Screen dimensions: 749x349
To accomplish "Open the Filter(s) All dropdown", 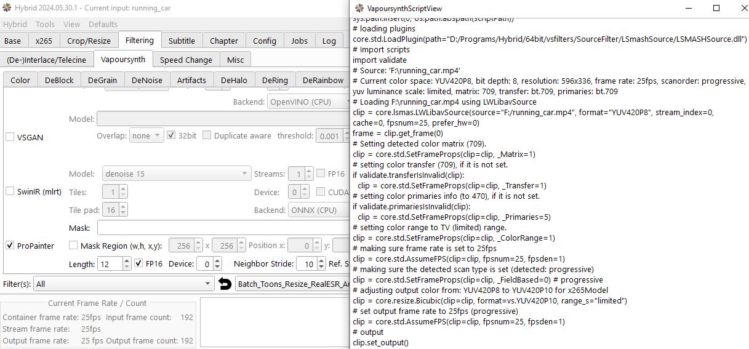I will click(x=124, y=284).
